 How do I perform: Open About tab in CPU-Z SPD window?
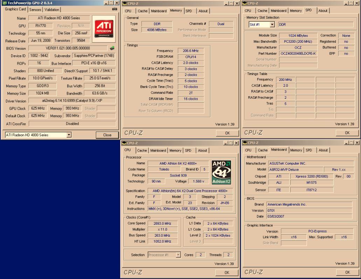click(x=323, y=11)
